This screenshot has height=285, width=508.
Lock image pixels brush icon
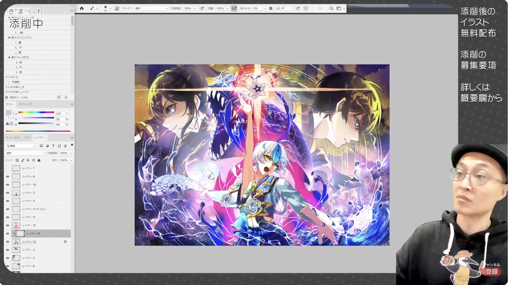(23, 160)
